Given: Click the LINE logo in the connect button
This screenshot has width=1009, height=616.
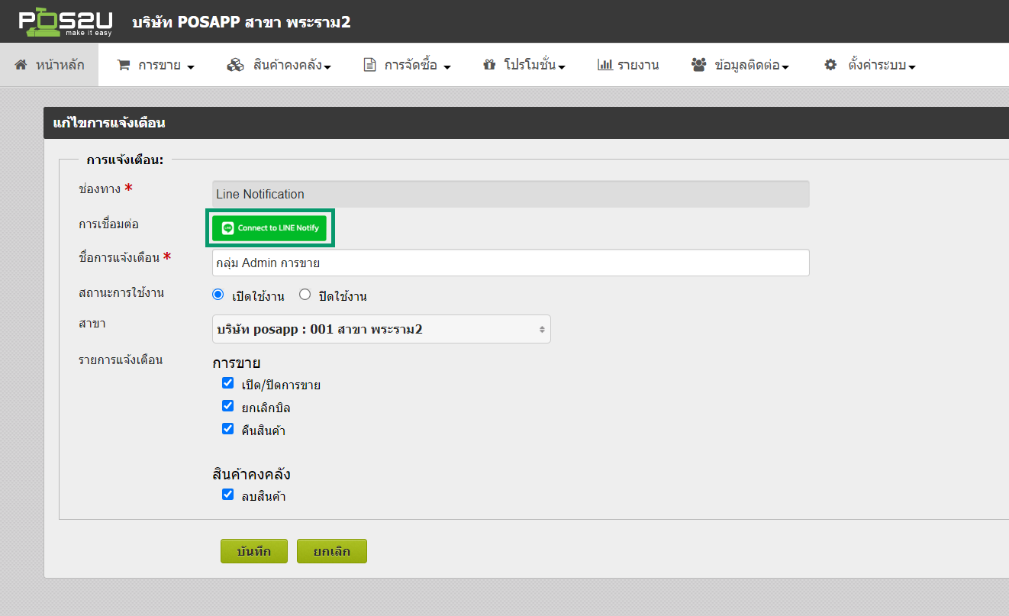Looking at the screenshot, I should tap(227, 228).
